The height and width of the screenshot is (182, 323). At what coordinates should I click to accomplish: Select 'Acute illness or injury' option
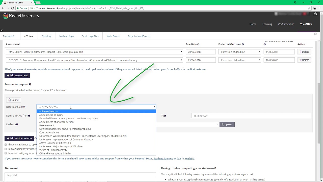tap(96, 115)
